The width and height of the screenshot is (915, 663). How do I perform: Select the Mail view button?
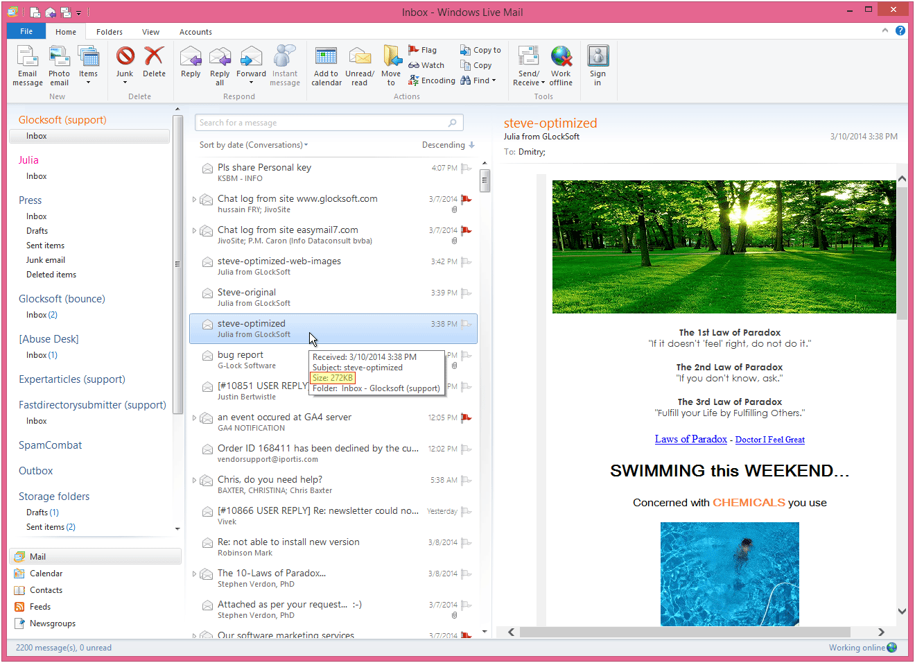tap(96, 556)
